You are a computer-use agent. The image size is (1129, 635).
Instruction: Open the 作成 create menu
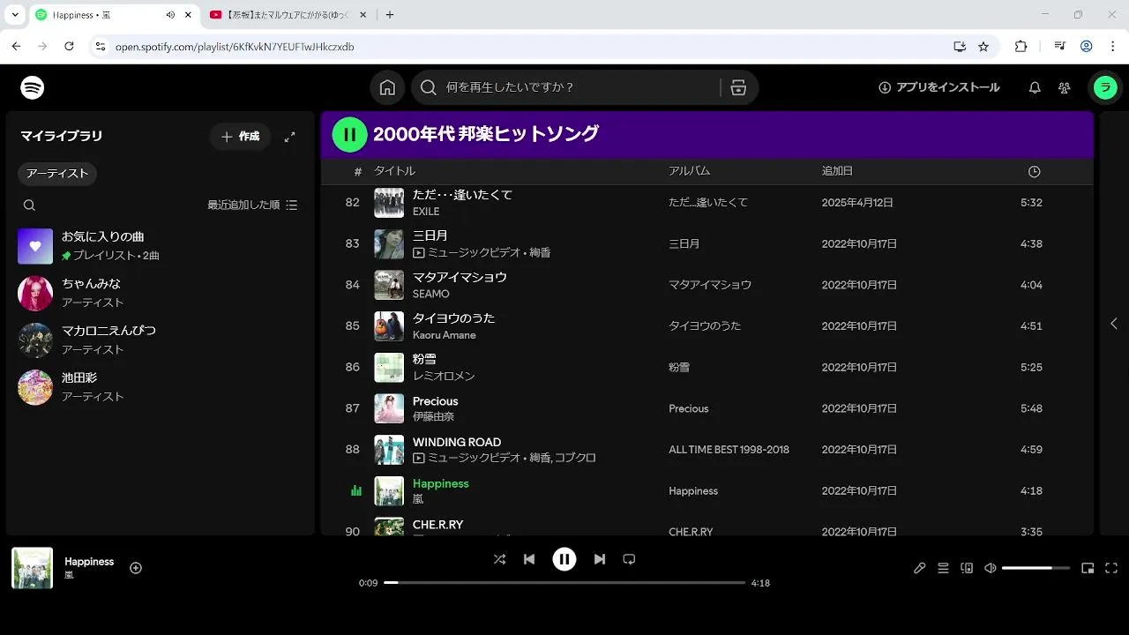(240, 137)
